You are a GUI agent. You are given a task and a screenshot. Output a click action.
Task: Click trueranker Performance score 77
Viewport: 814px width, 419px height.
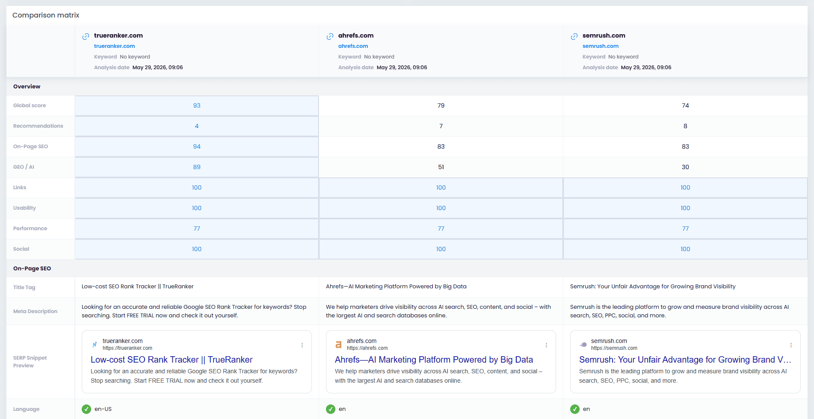point(197,229)
